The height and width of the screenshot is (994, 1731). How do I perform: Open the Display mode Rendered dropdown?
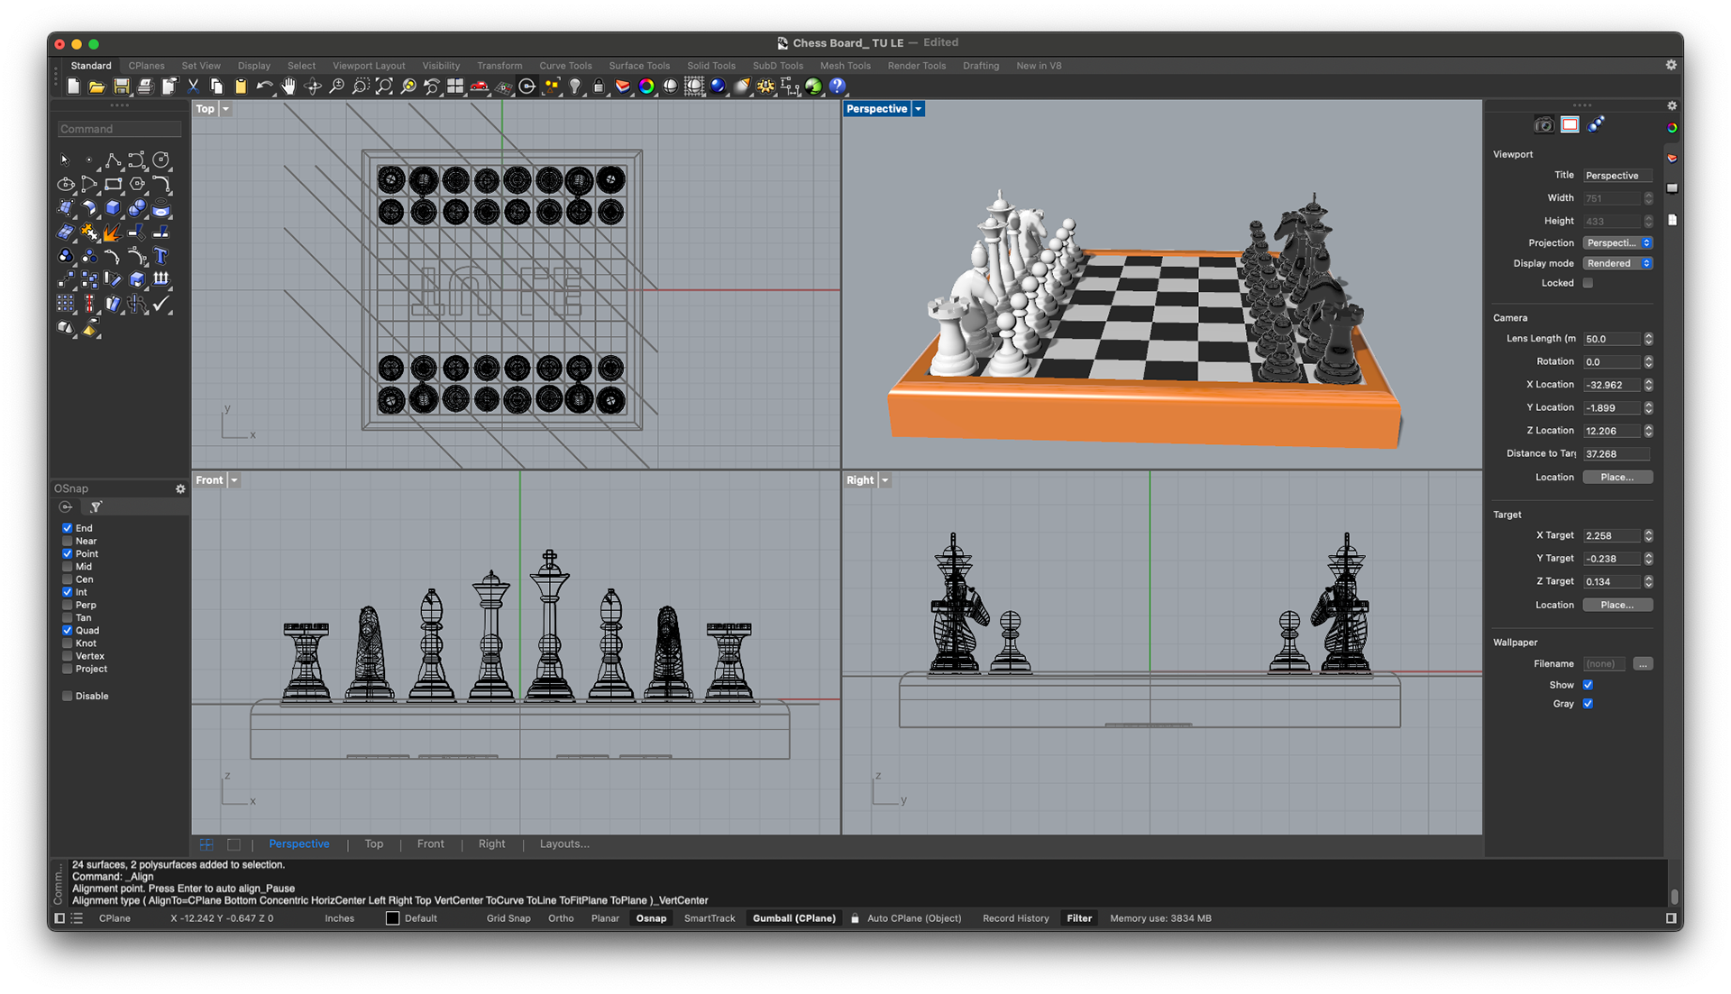[1617, 263]
